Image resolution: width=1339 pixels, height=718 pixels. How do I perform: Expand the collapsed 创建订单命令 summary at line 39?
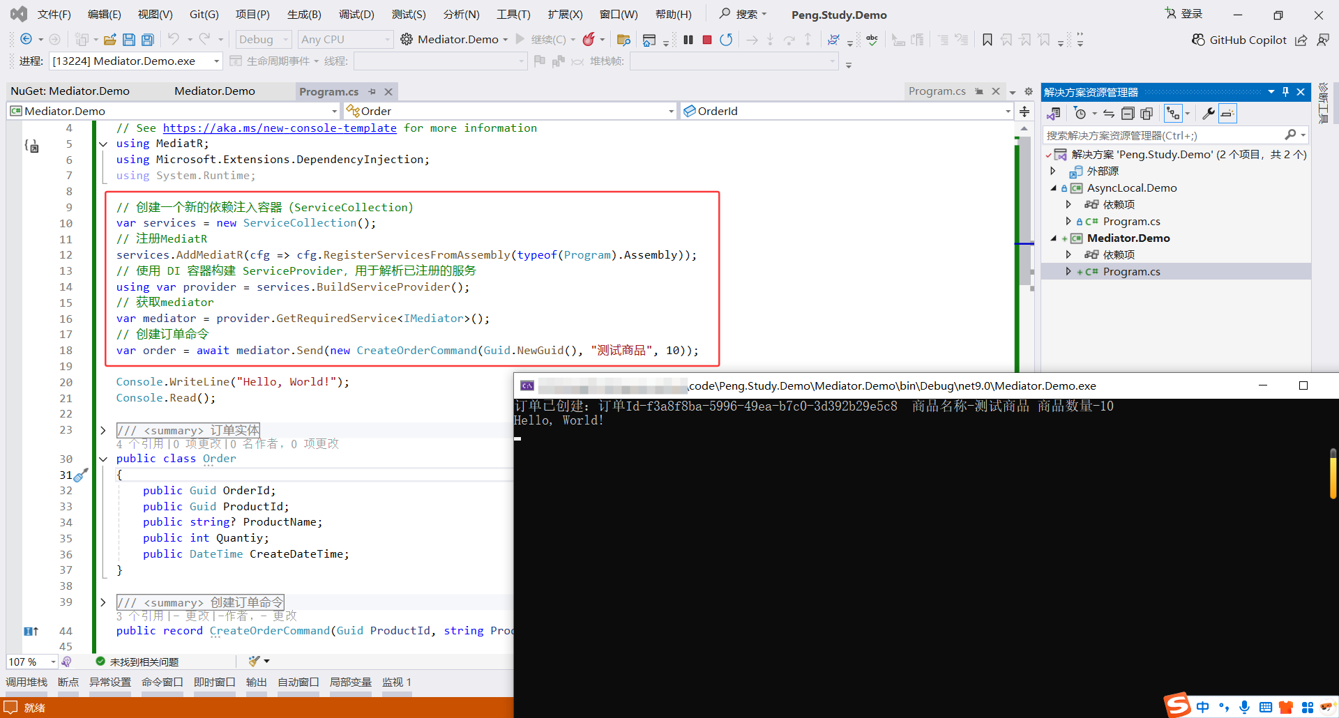103,603
